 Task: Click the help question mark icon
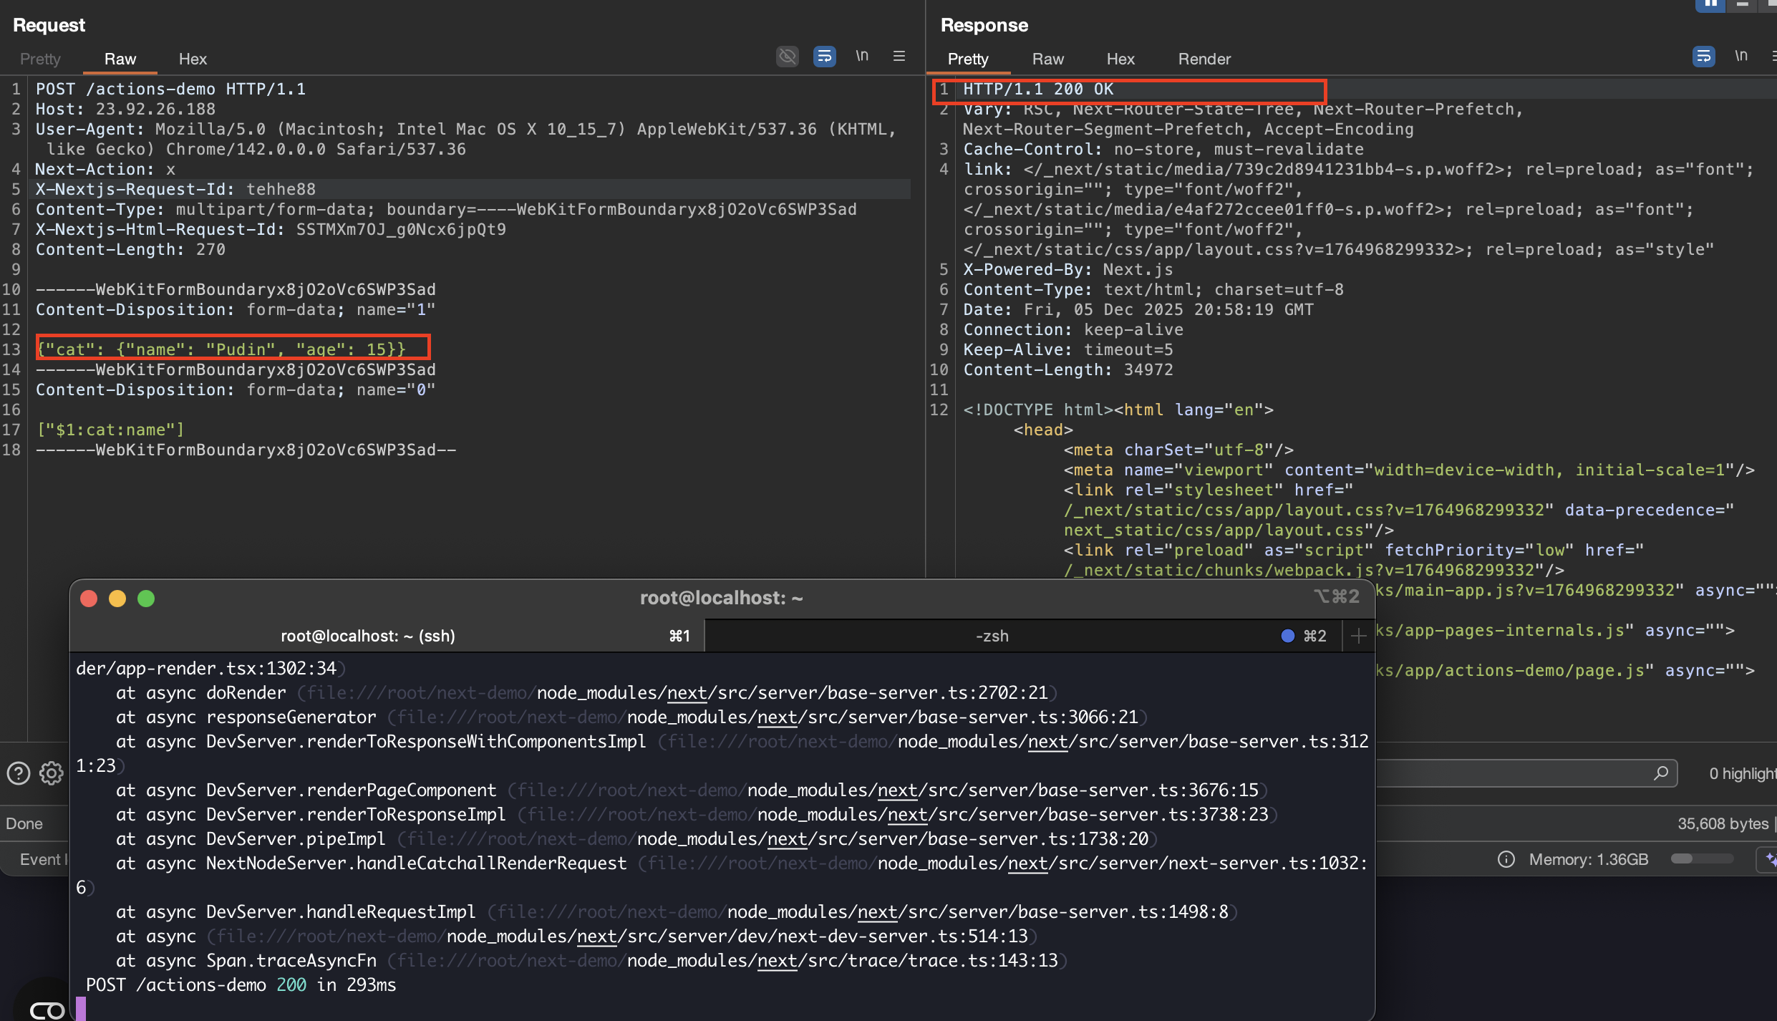(x=18, y=773)
